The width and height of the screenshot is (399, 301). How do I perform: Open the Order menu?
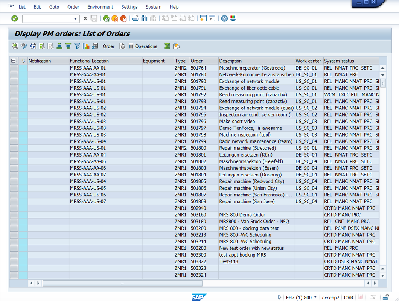(x=73, y=7)
